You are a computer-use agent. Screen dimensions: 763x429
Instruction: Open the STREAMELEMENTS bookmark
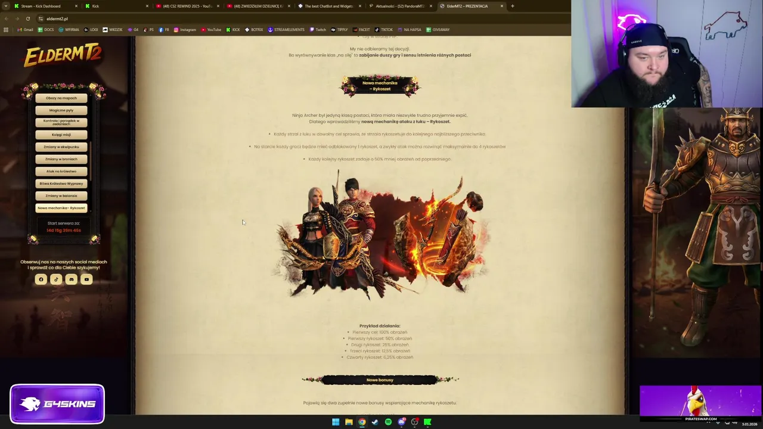point(286,29)
